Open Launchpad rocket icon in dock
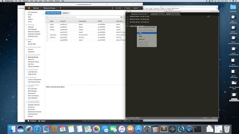This screenshot has width=239, height=134. coord(29,129)
